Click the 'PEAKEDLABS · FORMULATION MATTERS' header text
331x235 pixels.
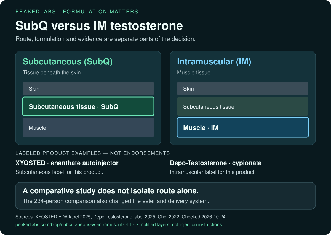coord(77,12)
